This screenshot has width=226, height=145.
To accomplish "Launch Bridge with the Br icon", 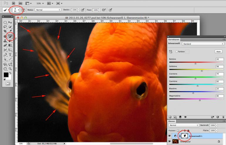I will point(14,3).
